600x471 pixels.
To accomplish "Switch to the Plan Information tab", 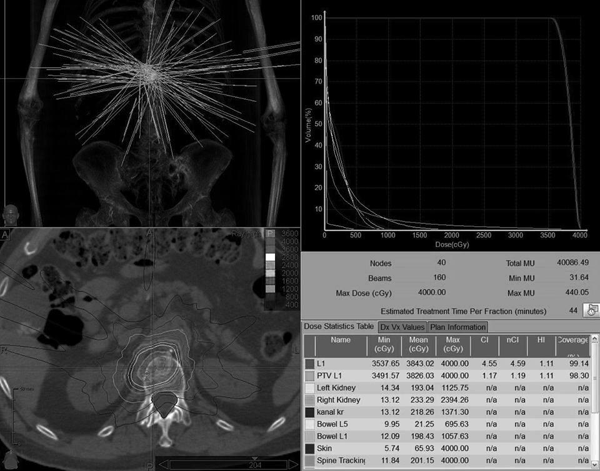I will pyautogui.click(x=457, y=327).
